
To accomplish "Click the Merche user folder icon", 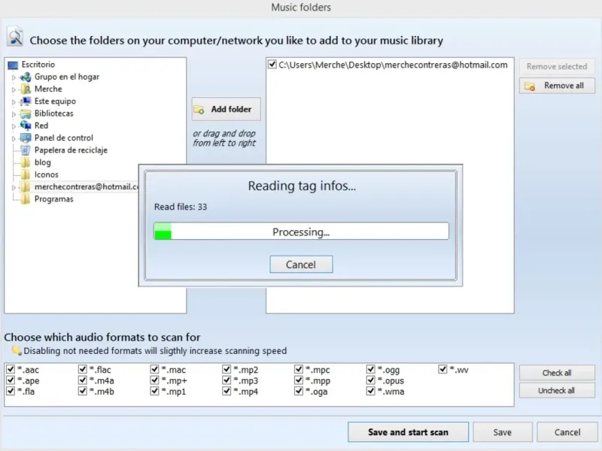I will [26, 89].
